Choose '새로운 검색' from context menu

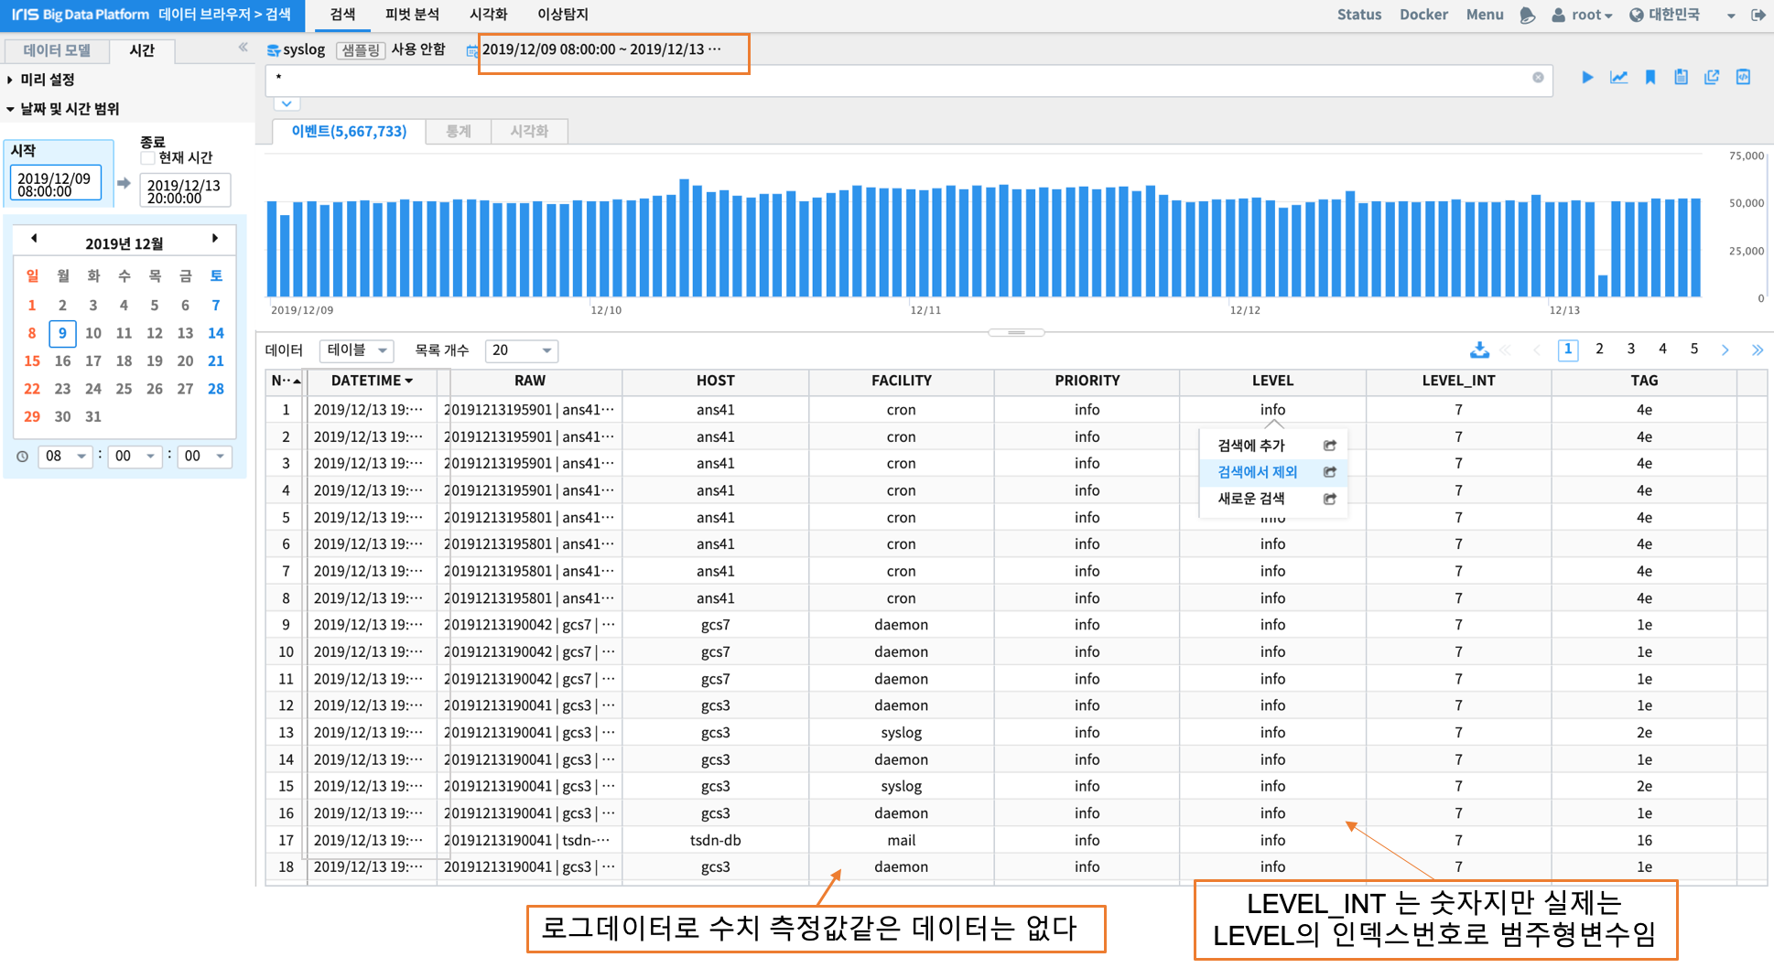tap(1251, 499)
